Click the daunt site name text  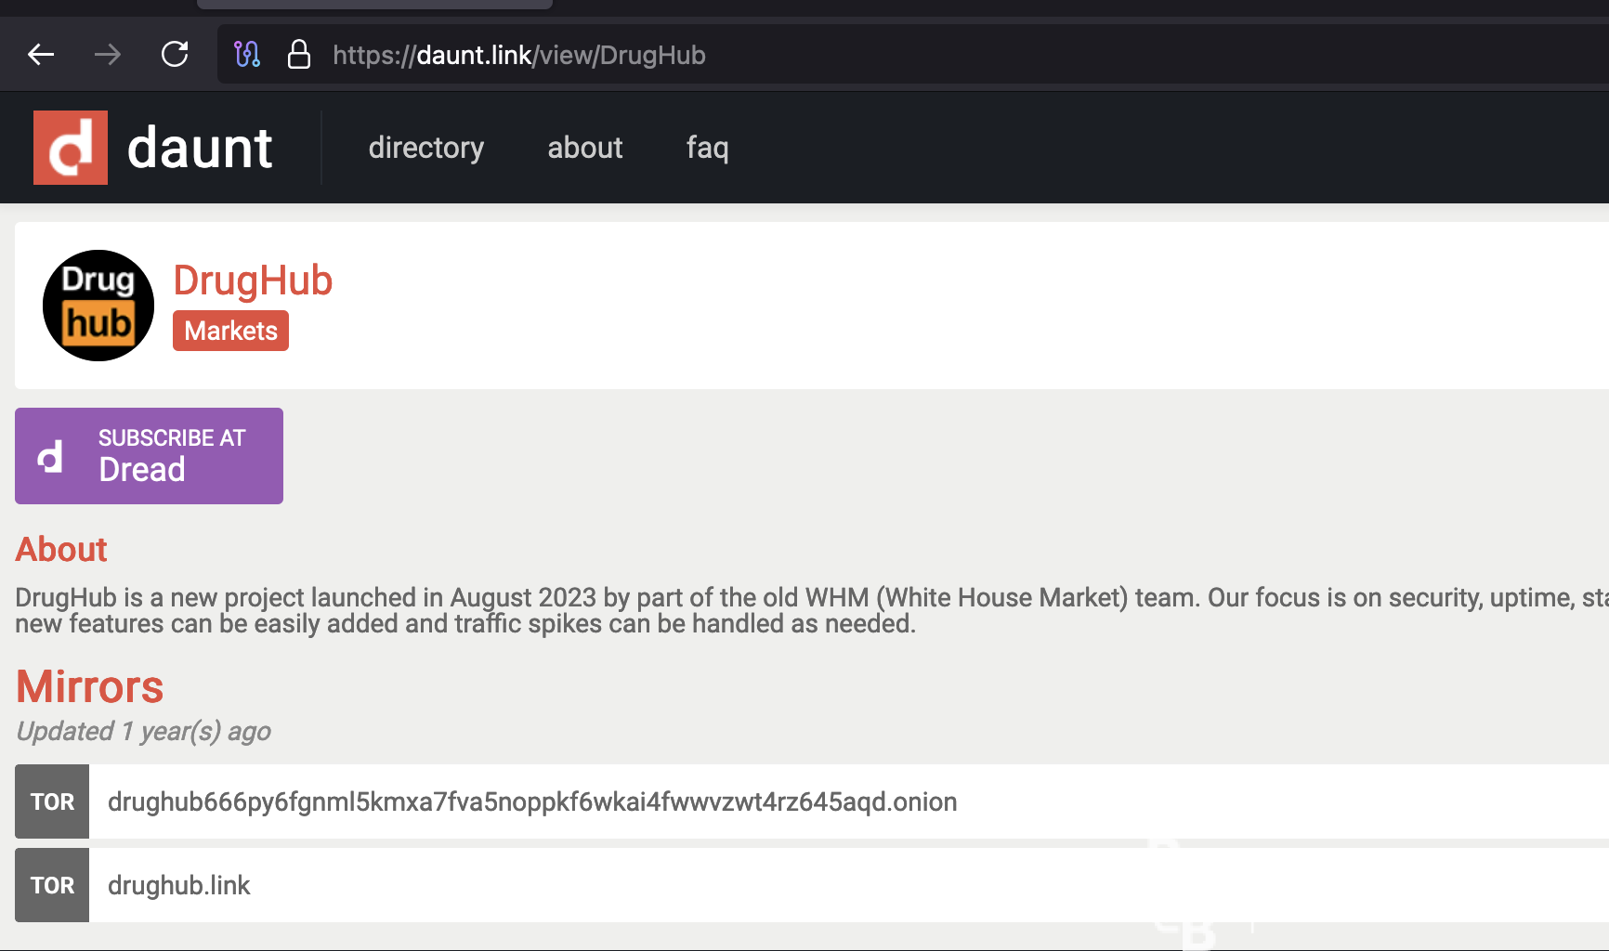pos(200,148)
